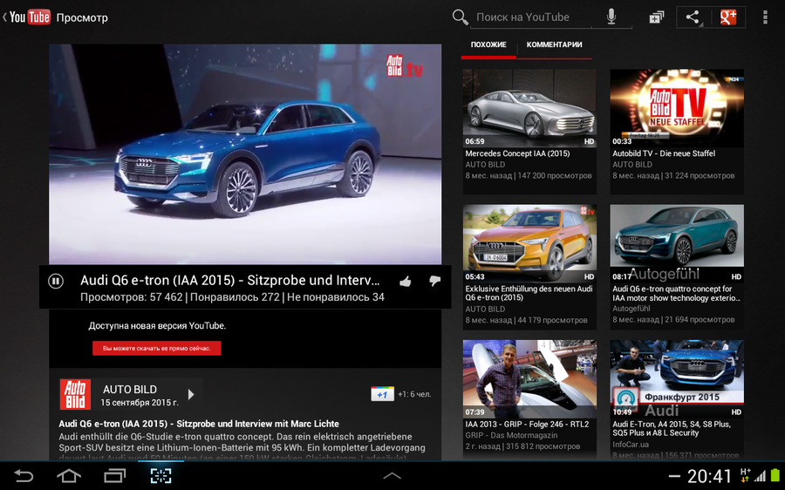785x490 pixels.
Task: Open the share icon menu
Action: click(x=693, y=17)
